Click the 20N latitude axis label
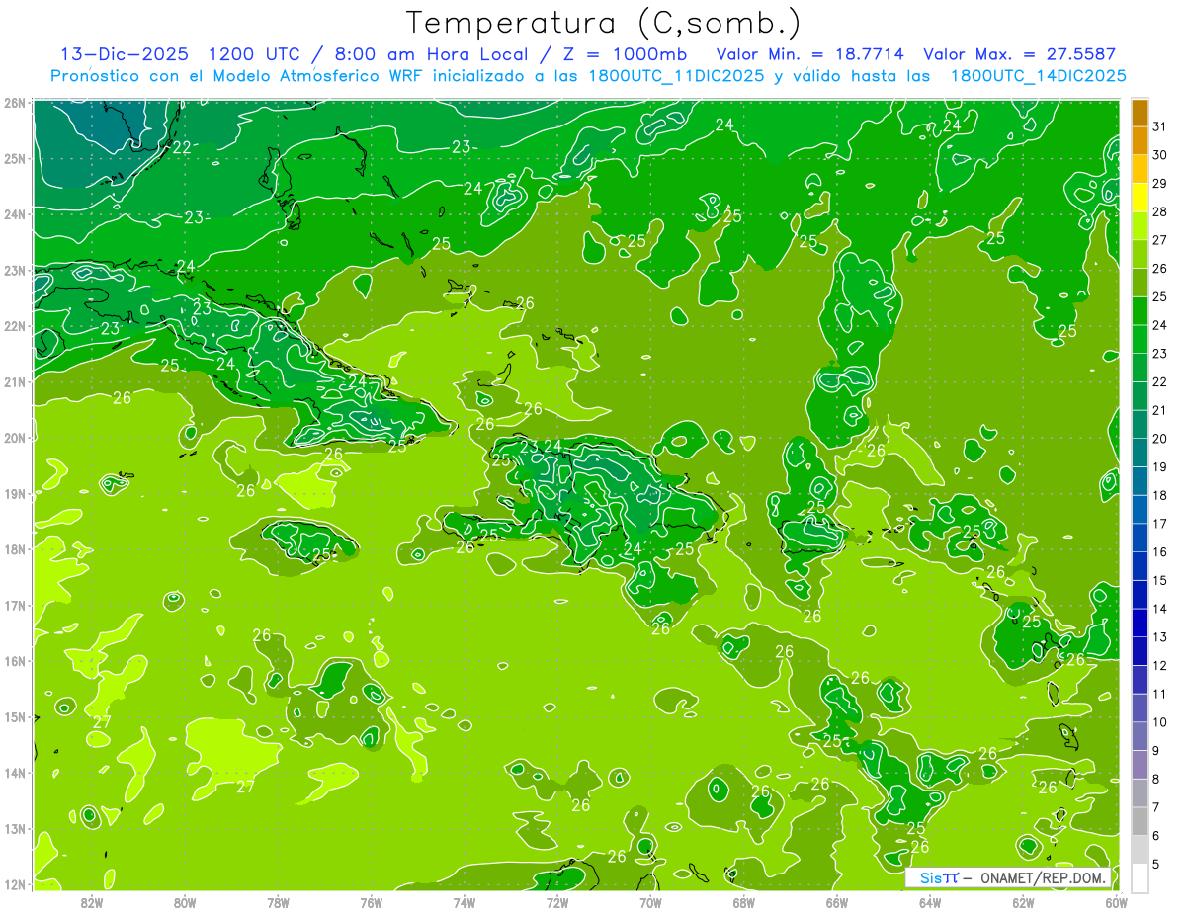1186x916 pixels. 15,438
